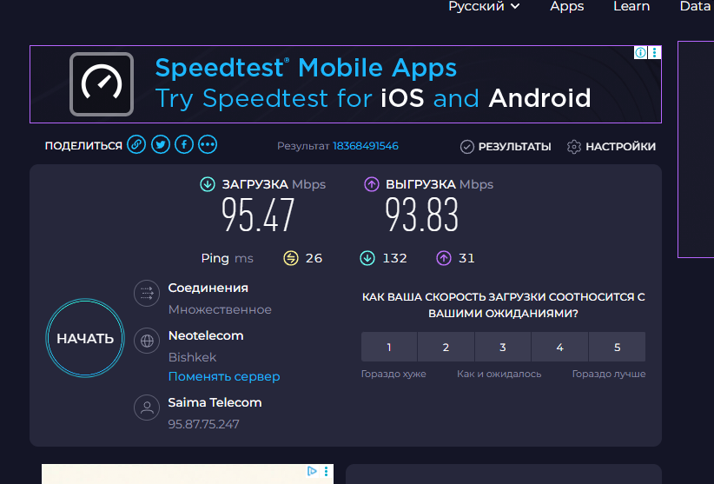Click the Saima Telecom provider name
This screenshot has height=484, width=714.
point(215,402)
